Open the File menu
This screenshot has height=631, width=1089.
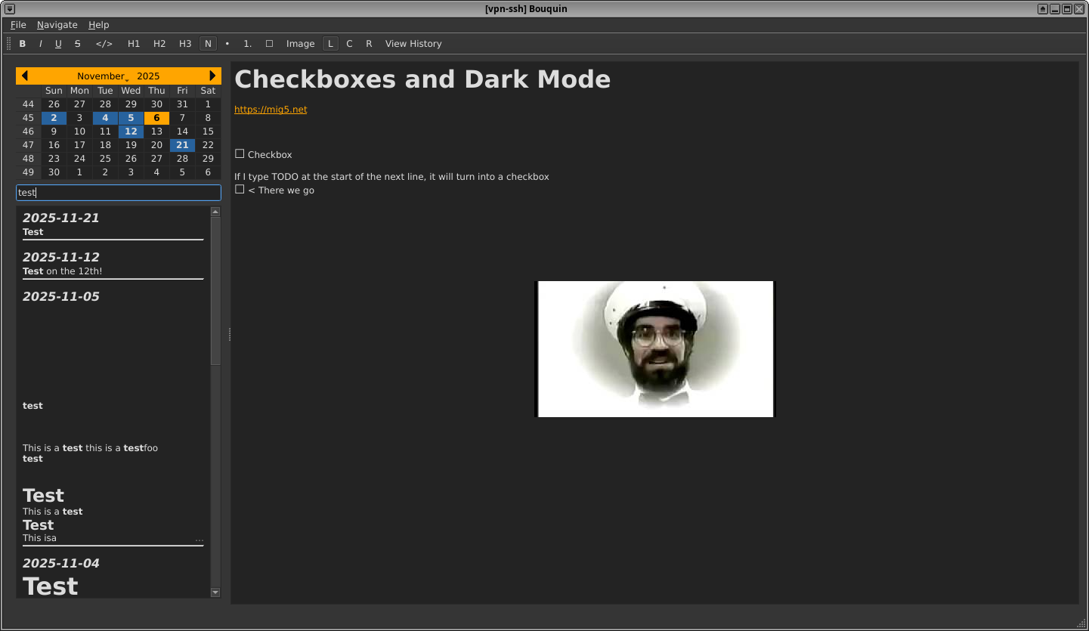(x=17, y=24)
